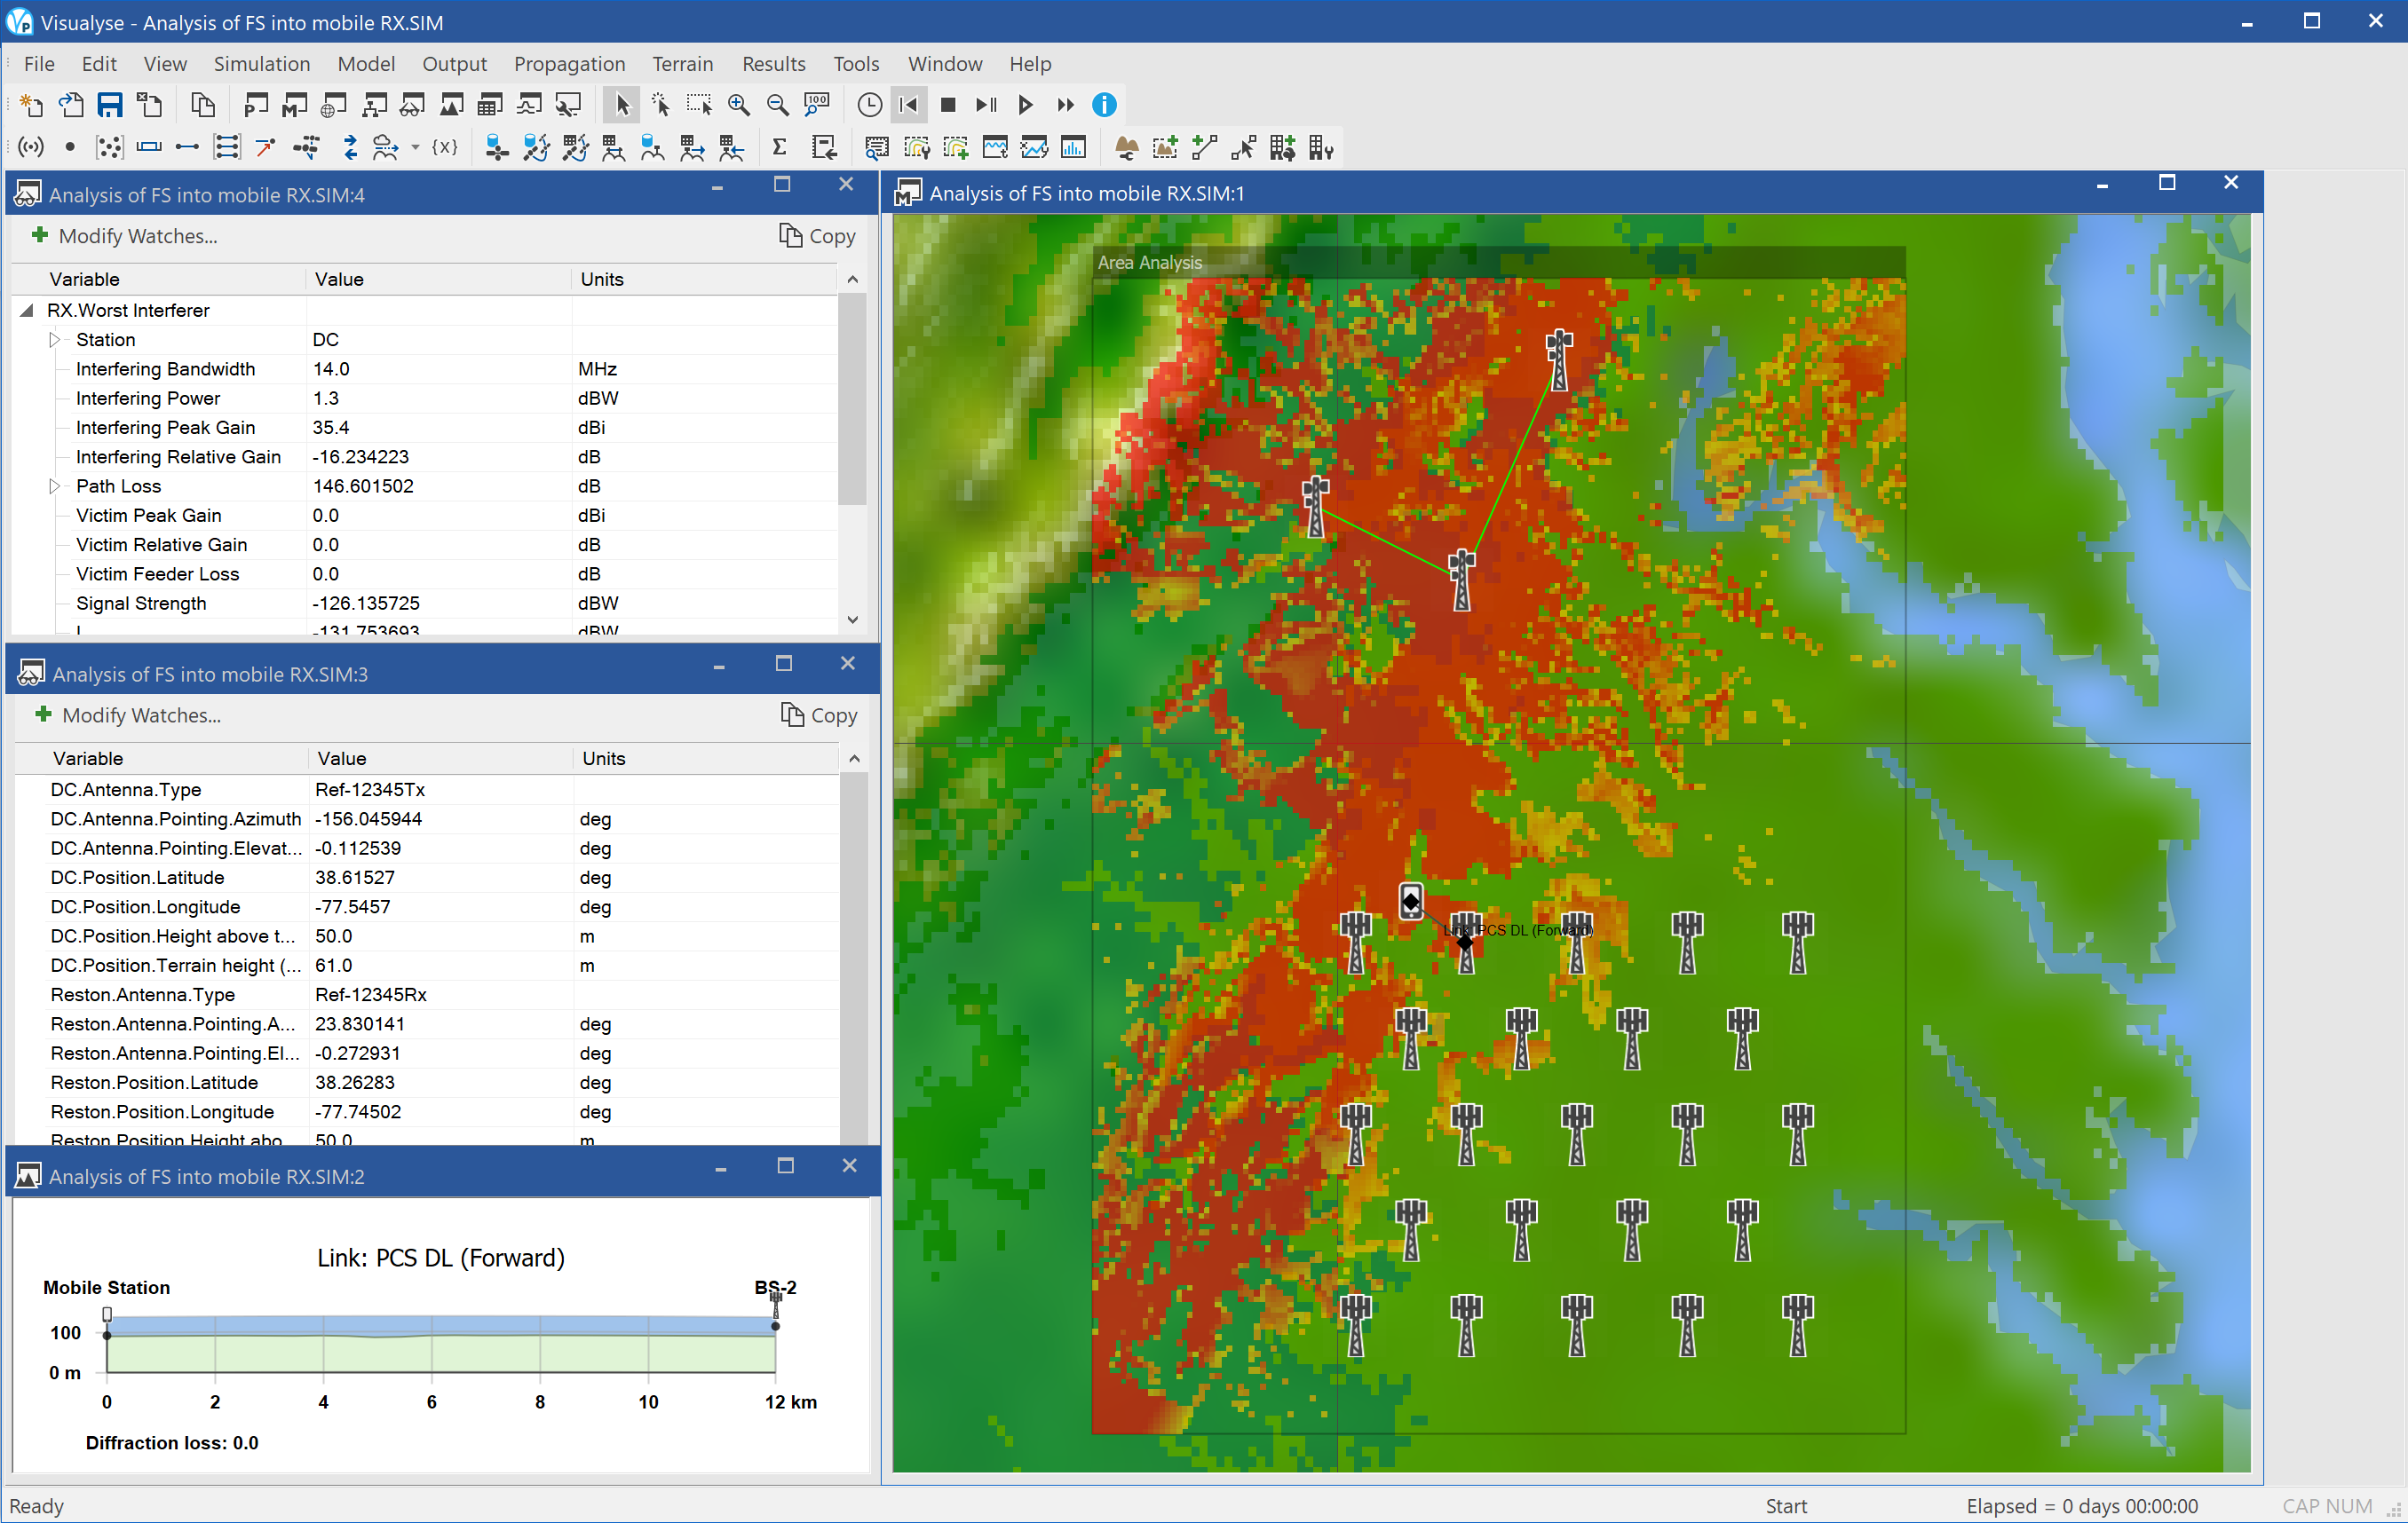Click the SIM:3 scrollbar up arrow
The height and width of the screenshot is (1523, 2408).
tap(855, 760)
